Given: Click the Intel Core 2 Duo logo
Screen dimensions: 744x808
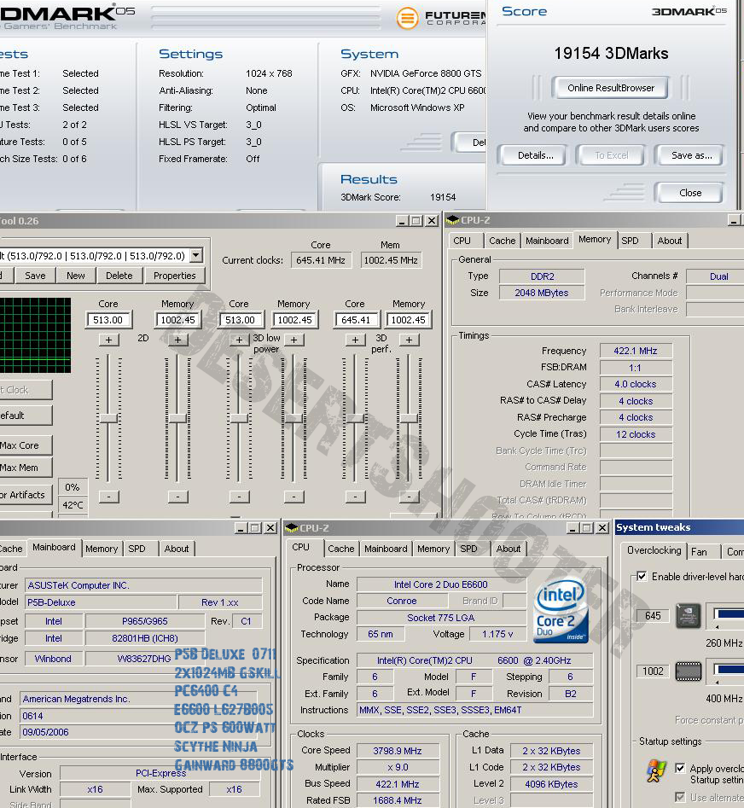Looking at the screenshot, I should 561,612.
